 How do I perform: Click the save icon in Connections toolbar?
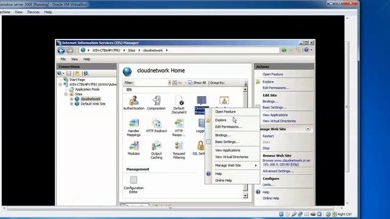[69, 73]
